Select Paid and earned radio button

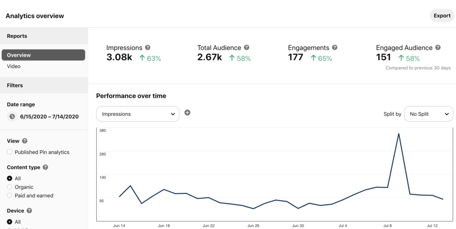(10, 196)
